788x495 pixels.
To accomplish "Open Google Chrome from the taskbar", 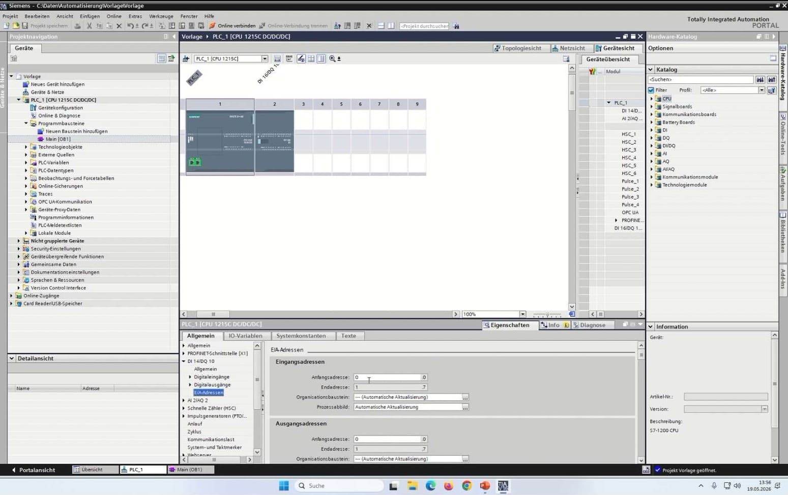I will click(x=466, y=486).
